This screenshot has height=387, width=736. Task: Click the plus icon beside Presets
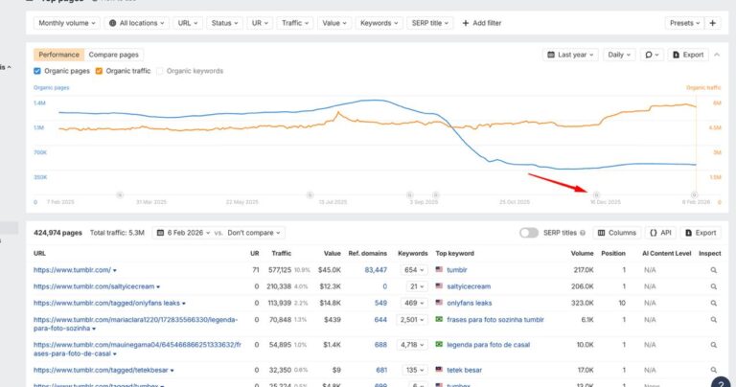pos(713,22)
